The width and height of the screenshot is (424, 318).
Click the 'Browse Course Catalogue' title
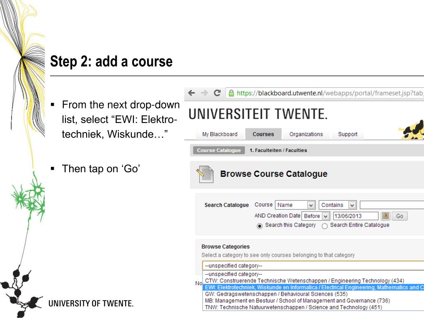274,173
